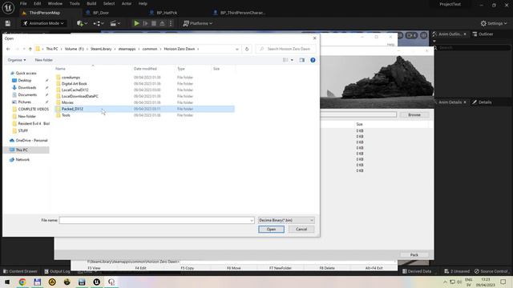Click the Search Horizon Zero Dawn field
513x288 pixels.
286,49
